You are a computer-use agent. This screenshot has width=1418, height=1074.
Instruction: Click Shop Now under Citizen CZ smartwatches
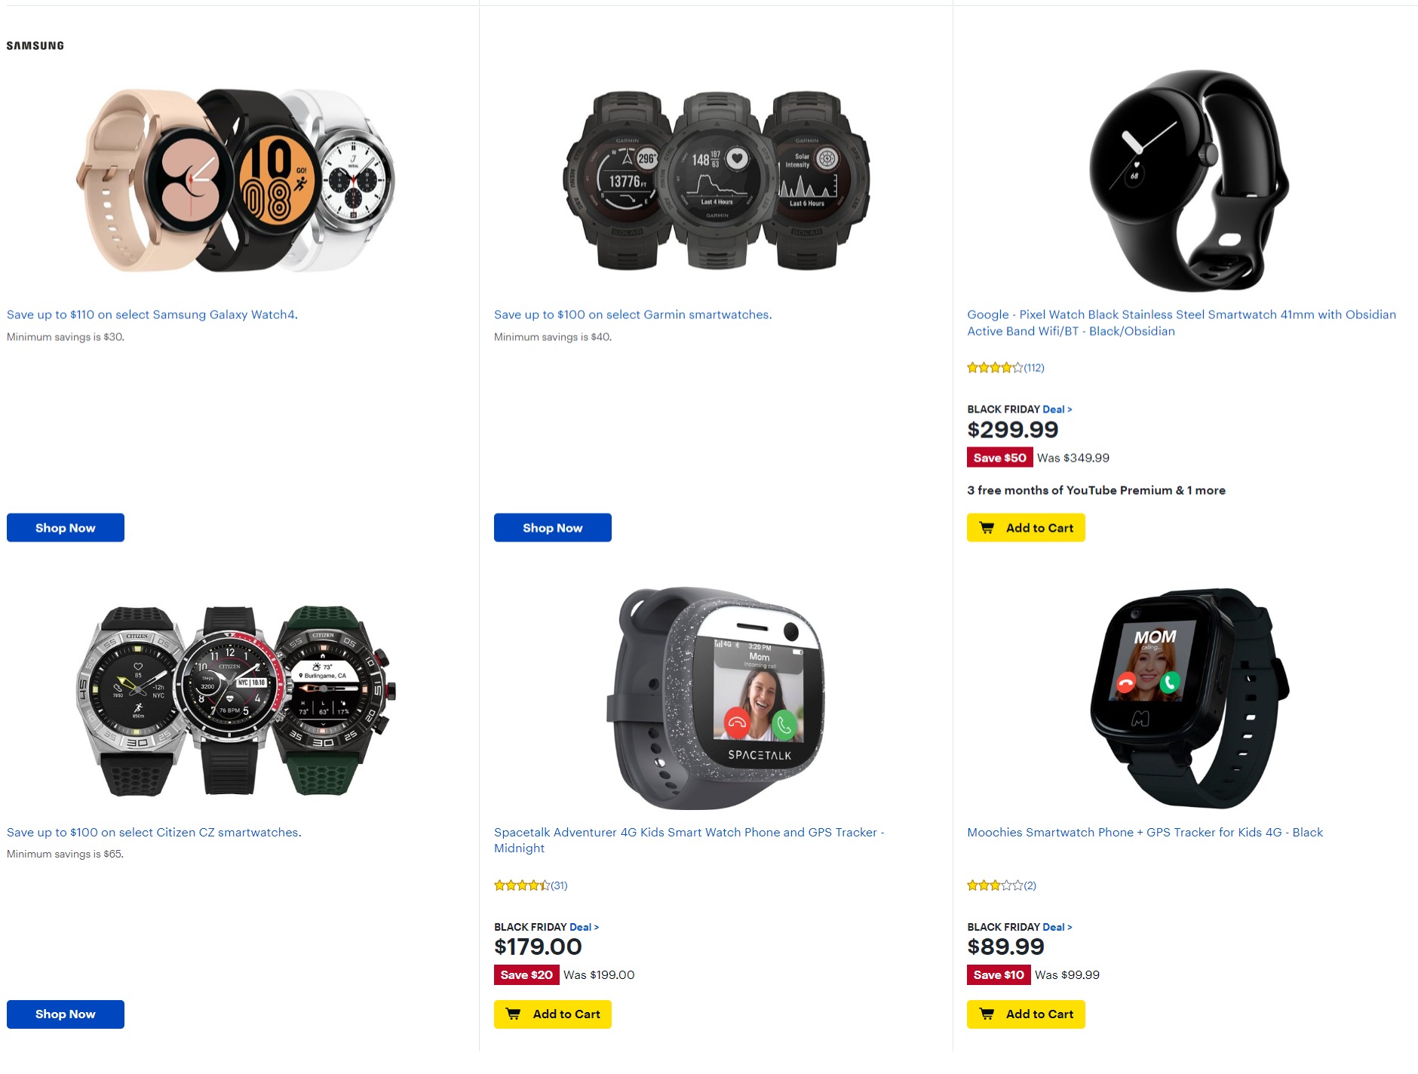(x=66, y=1014)
